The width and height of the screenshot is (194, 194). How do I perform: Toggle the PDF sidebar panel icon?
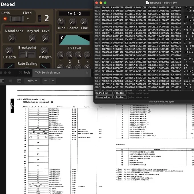coord(2,81)
